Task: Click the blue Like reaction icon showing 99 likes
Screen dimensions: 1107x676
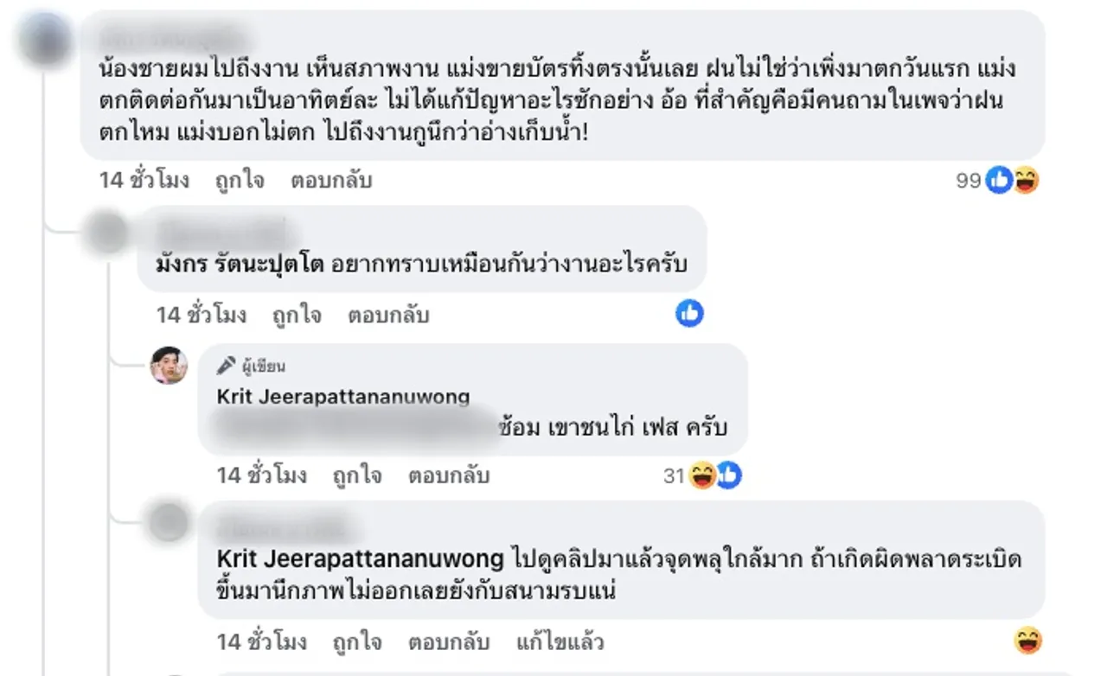Action: [999, 180]
